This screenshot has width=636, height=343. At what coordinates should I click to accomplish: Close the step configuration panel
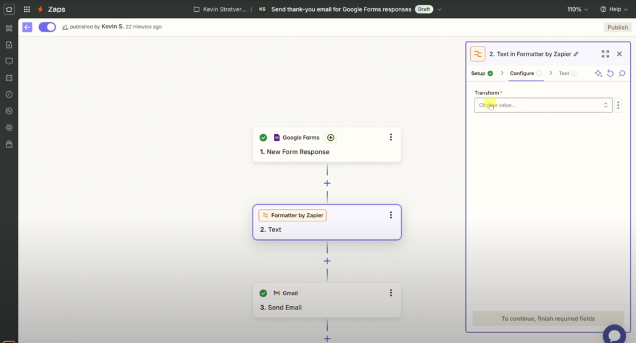coord(619,54)
